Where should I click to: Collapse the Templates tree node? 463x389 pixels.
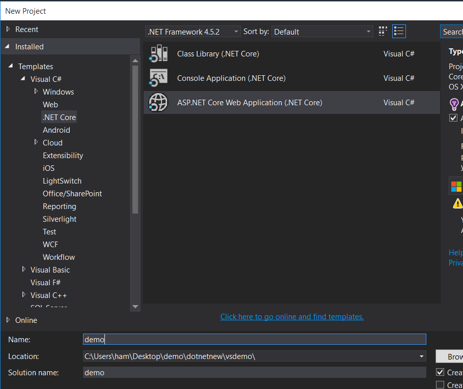point(11,66)
